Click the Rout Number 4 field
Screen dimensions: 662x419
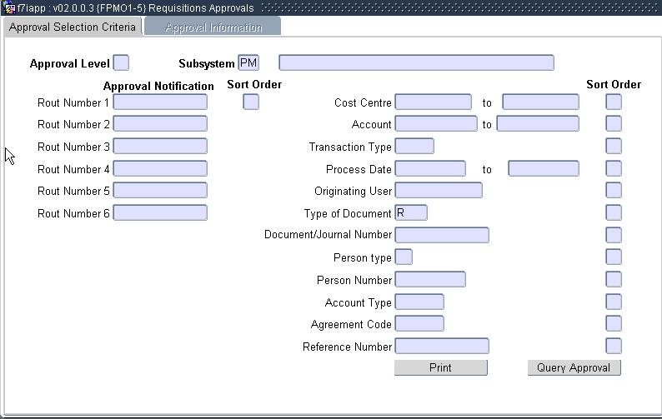(x=160, y=169)
